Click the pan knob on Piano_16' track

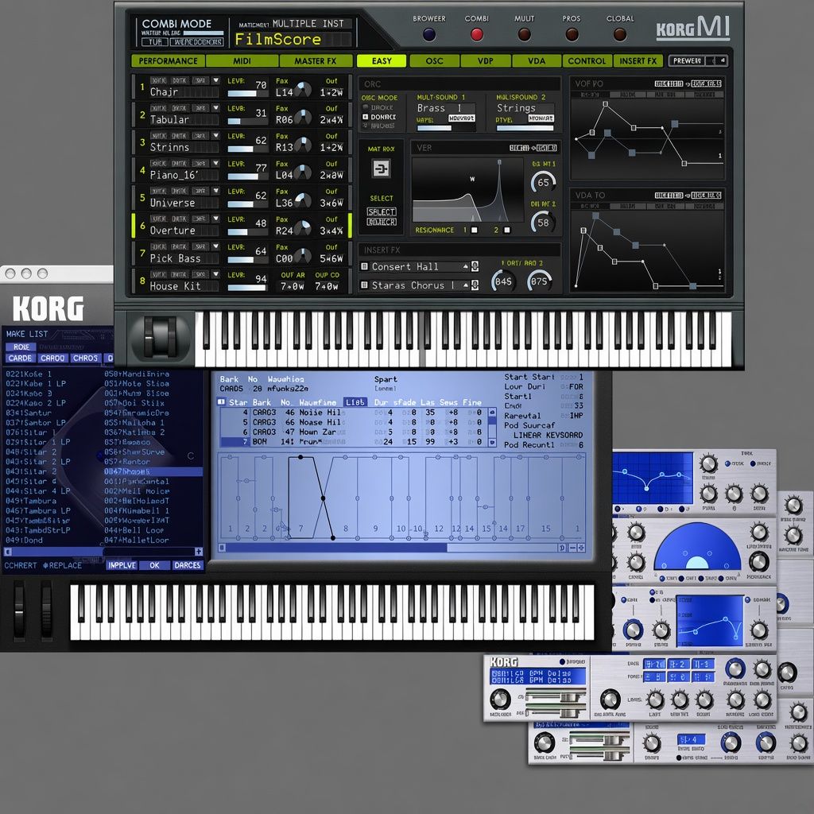303,172
